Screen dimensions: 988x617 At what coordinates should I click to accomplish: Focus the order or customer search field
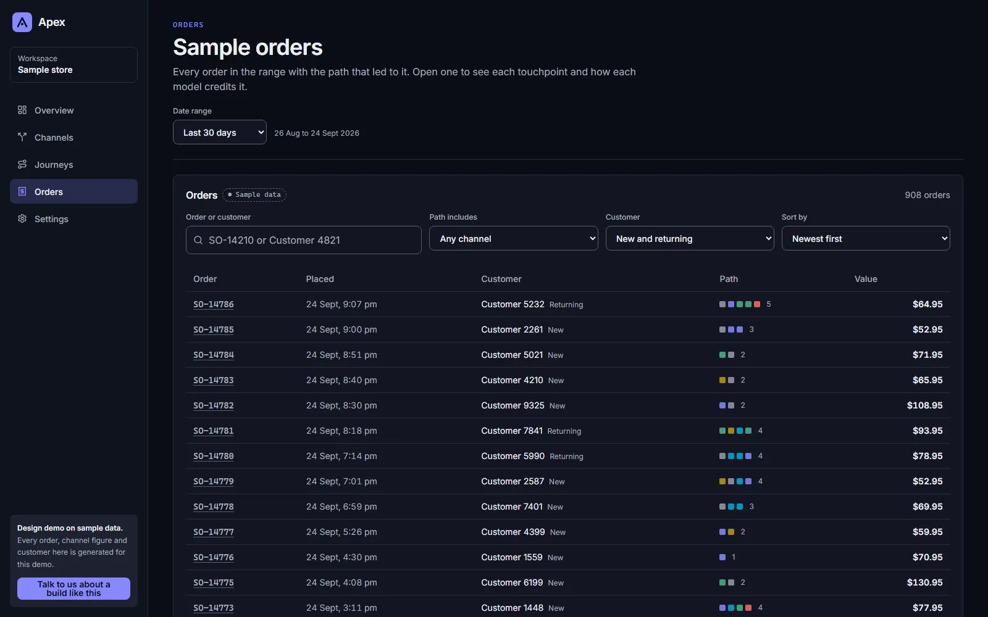pyautogui.click(x=303, y=240)
